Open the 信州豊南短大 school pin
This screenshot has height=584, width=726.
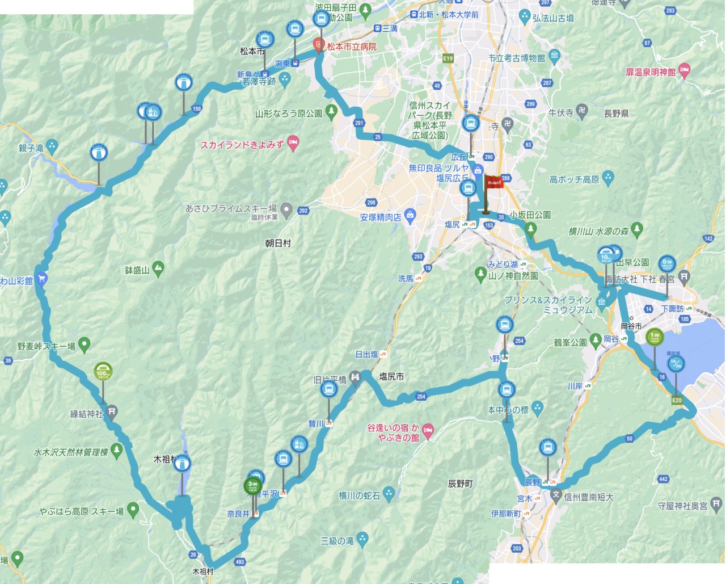point(556,495)
